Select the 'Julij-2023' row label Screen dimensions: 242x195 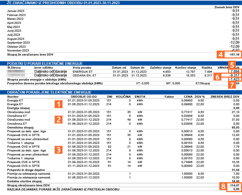click(14, 35)
